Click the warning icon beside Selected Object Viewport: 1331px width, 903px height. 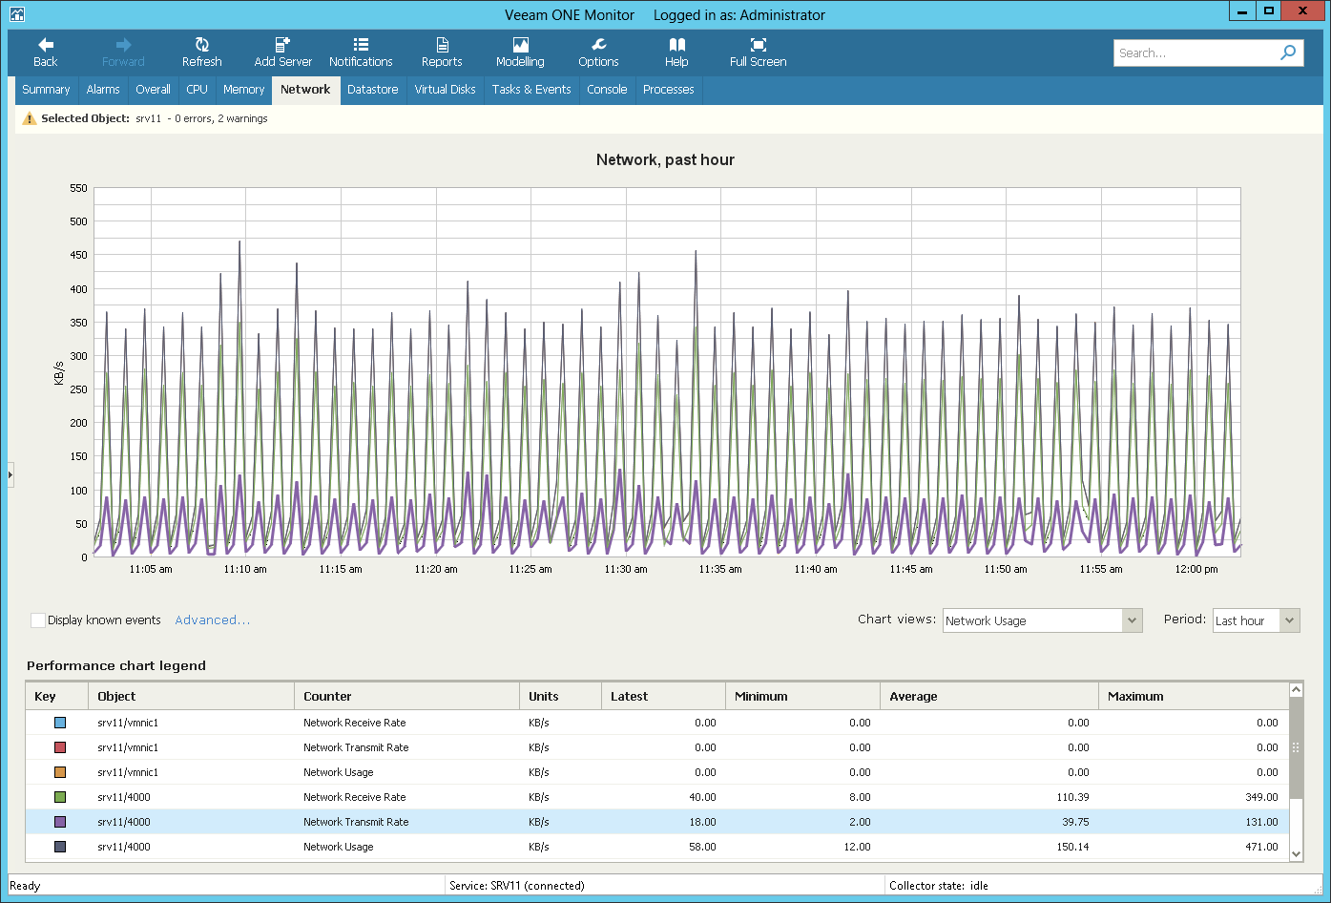click(x=30, y=118)
